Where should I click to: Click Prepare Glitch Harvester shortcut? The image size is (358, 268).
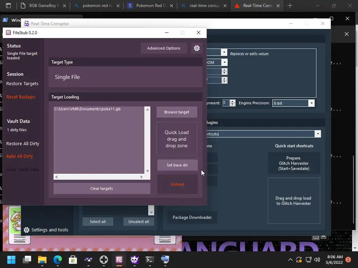294,163
